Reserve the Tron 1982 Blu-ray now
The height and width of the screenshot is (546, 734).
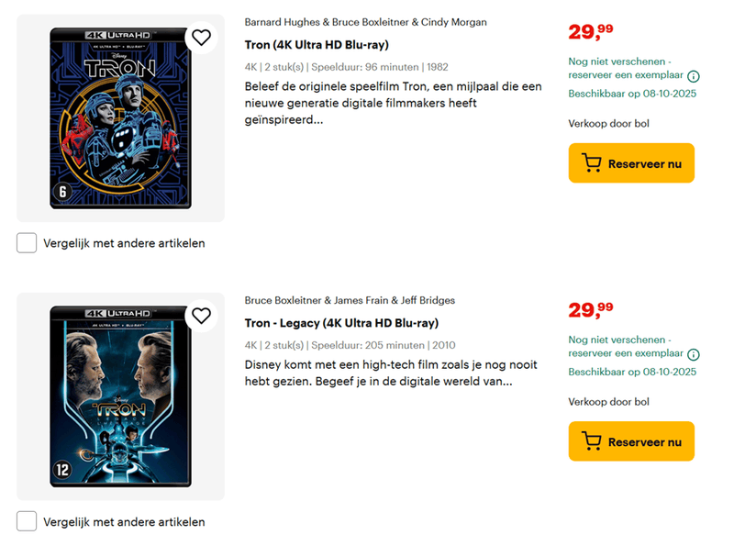pyautogui.click(x=631, y=163)
